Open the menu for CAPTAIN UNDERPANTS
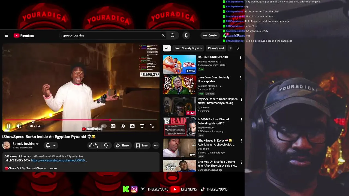349x196 pixels. (x=240, y=57)
